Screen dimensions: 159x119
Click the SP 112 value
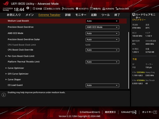(x=134, y=67)
